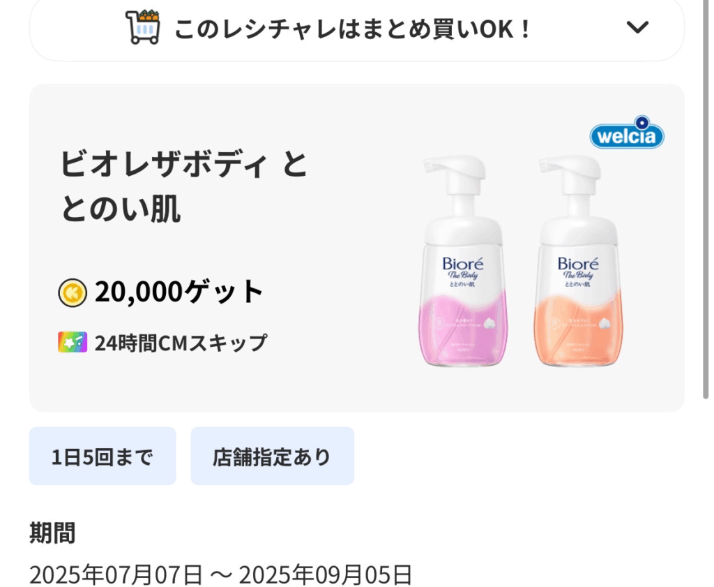Tap the 店舗指定あり tag
This screenshot has height=587, width=714.
click(x=273, y=456)
